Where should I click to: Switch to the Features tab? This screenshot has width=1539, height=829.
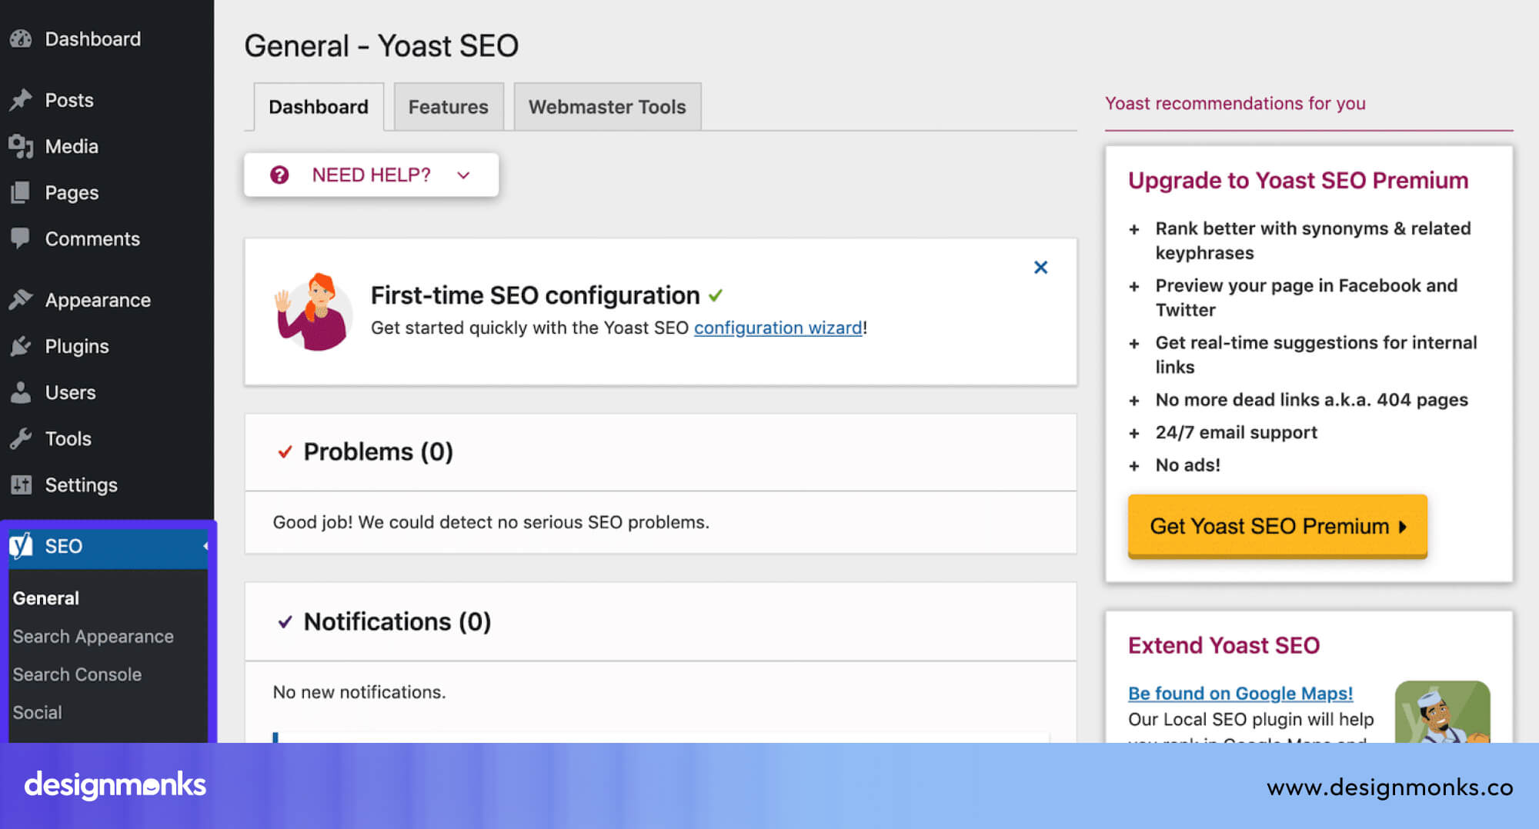tap(449, 107)
